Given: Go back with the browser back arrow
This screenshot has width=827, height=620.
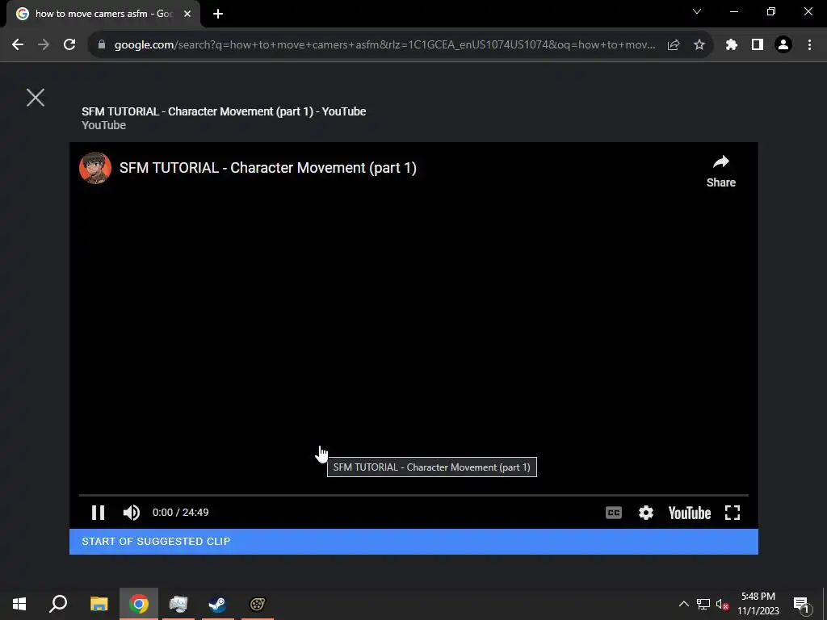Looking at the screenshot, I should point(18,45).
